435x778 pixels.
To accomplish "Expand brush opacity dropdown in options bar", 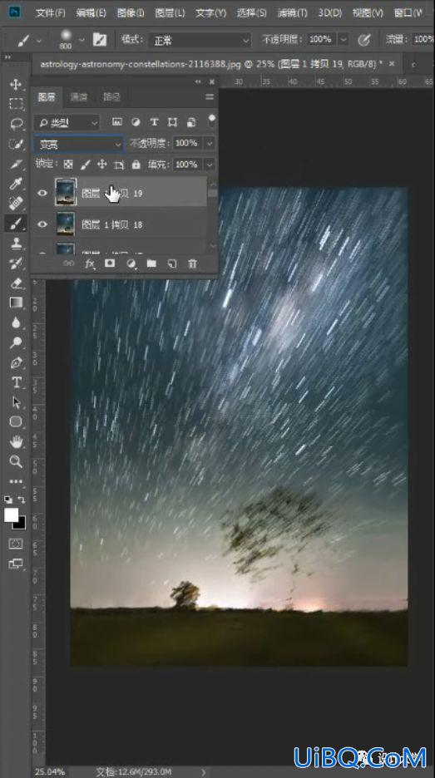I will click(x=344, y=39).
